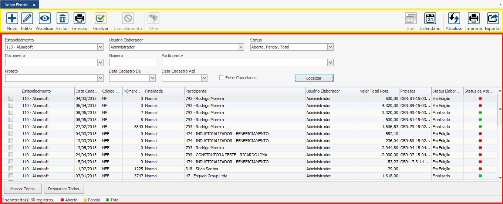Switch to Calendário view icon
Viewport: 503px width, 204px height.
tap(430, 18)
